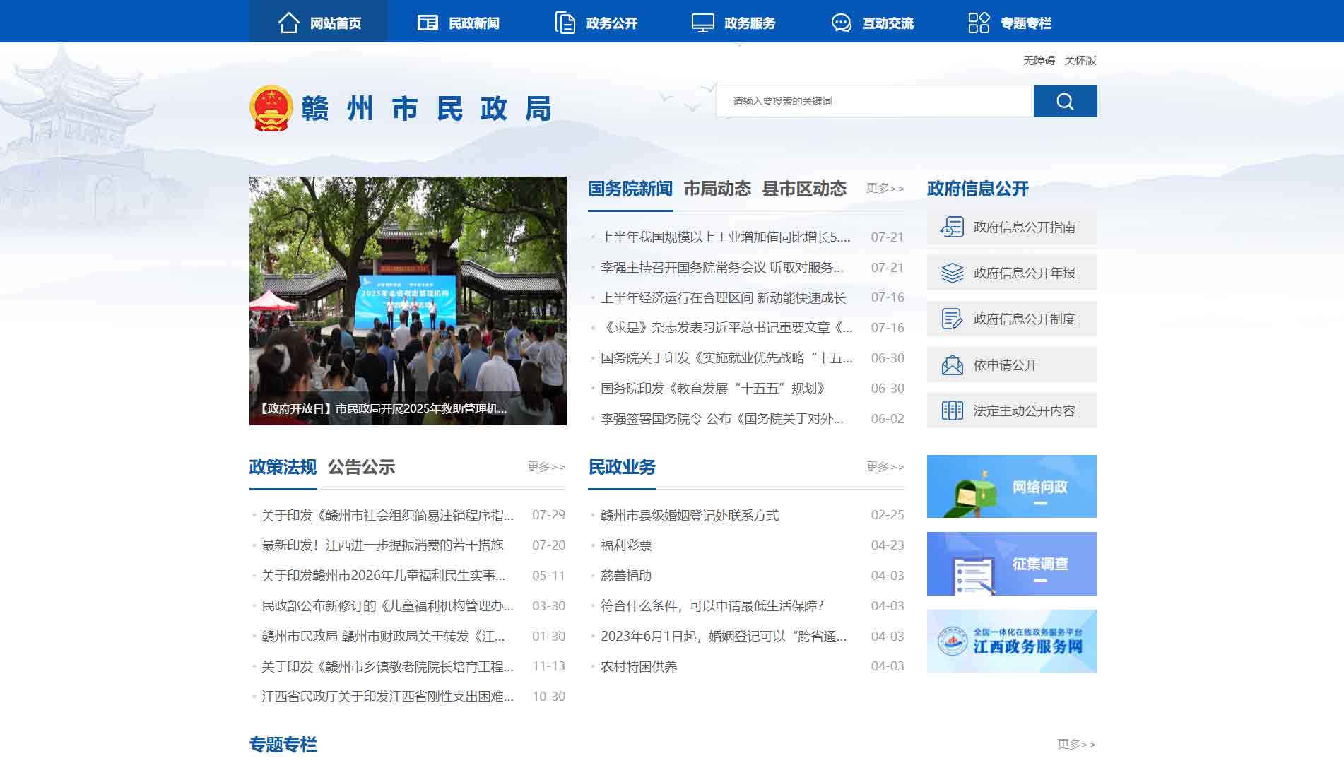Open policy 民政部公布新修订的《儿童福利机构管理办
This screenshot has height=763, width=1344.
387,606
